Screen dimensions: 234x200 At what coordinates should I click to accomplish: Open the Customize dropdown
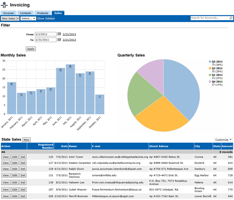pos(224,140)
